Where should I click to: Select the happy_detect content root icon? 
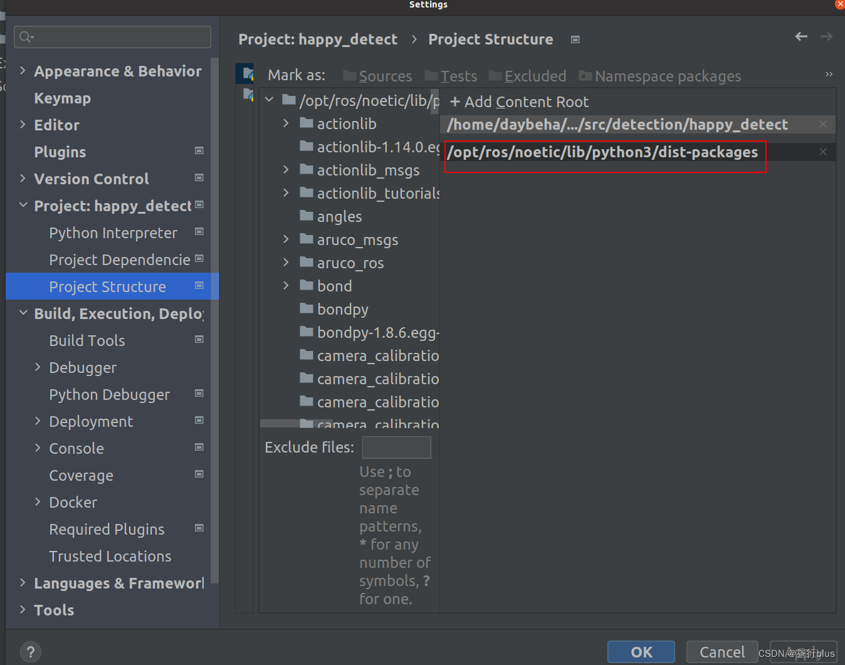(244, 73)
